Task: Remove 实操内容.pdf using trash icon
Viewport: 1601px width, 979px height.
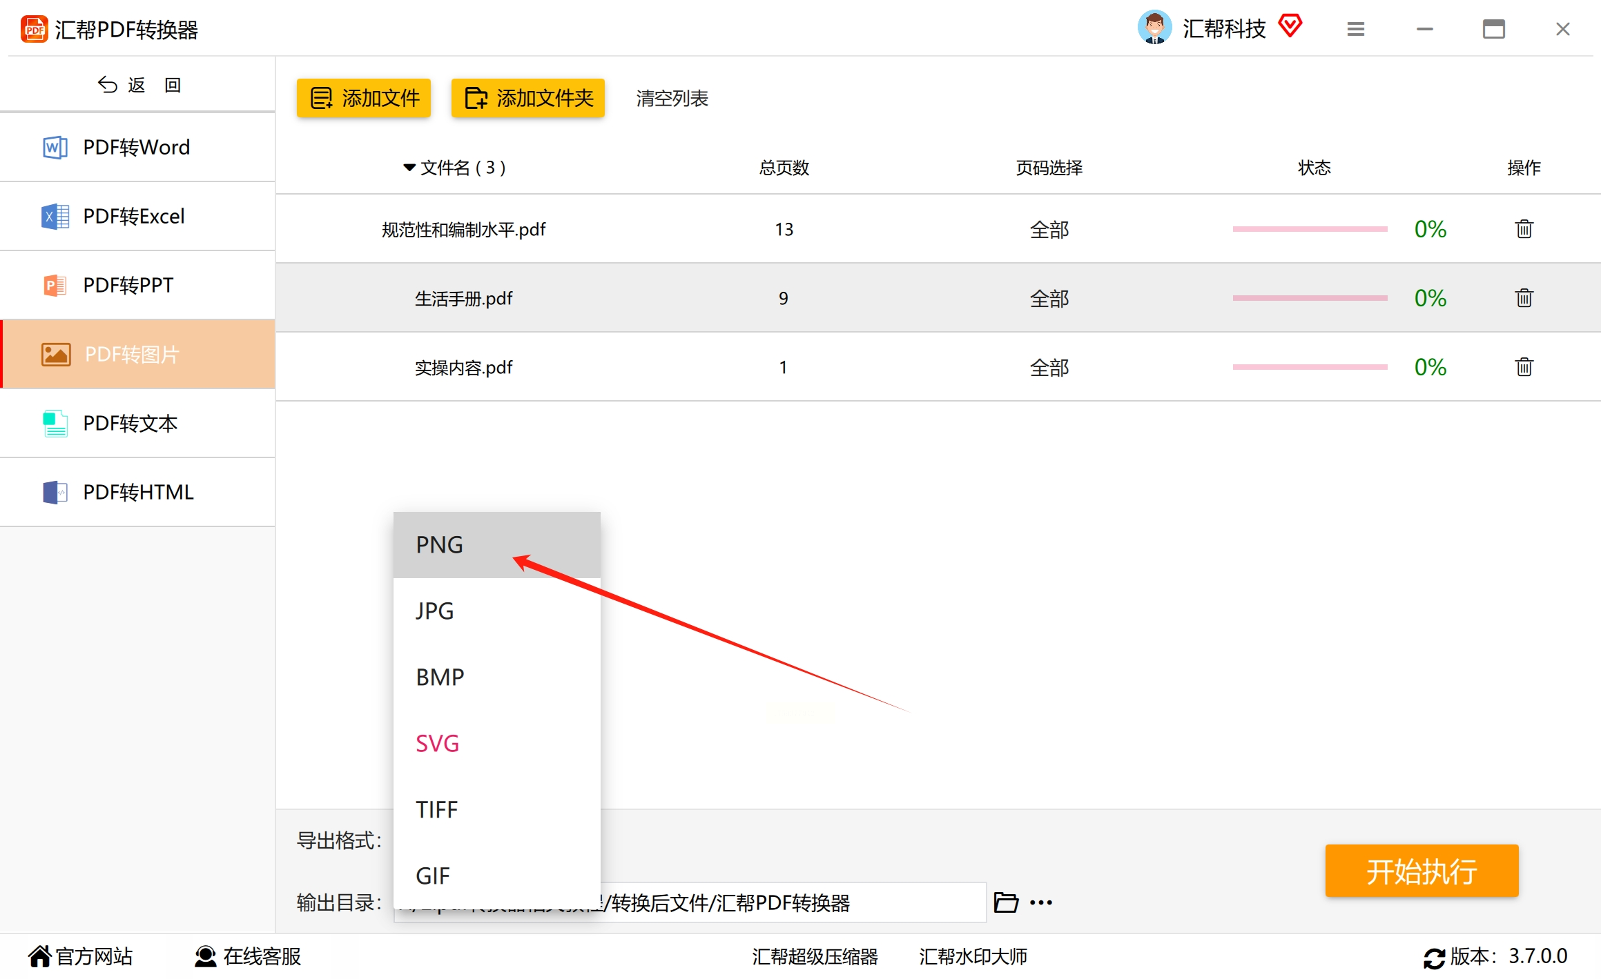Action: (1524, 367)
